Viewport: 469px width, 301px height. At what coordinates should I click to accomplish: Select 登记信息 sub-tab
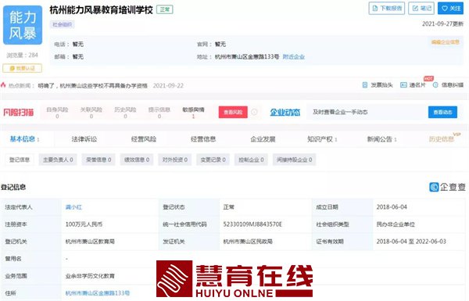coord(20,159)
